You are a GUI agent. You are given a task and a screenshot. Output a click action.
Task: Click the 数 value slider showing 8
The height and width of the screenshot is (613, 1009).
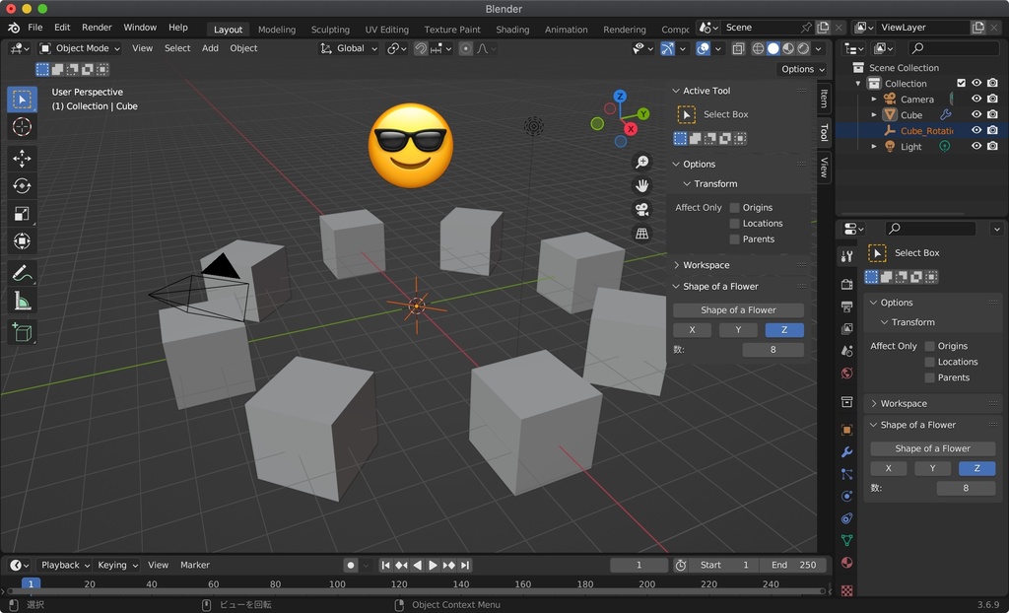pyautogui.click(x=773, y=349)
